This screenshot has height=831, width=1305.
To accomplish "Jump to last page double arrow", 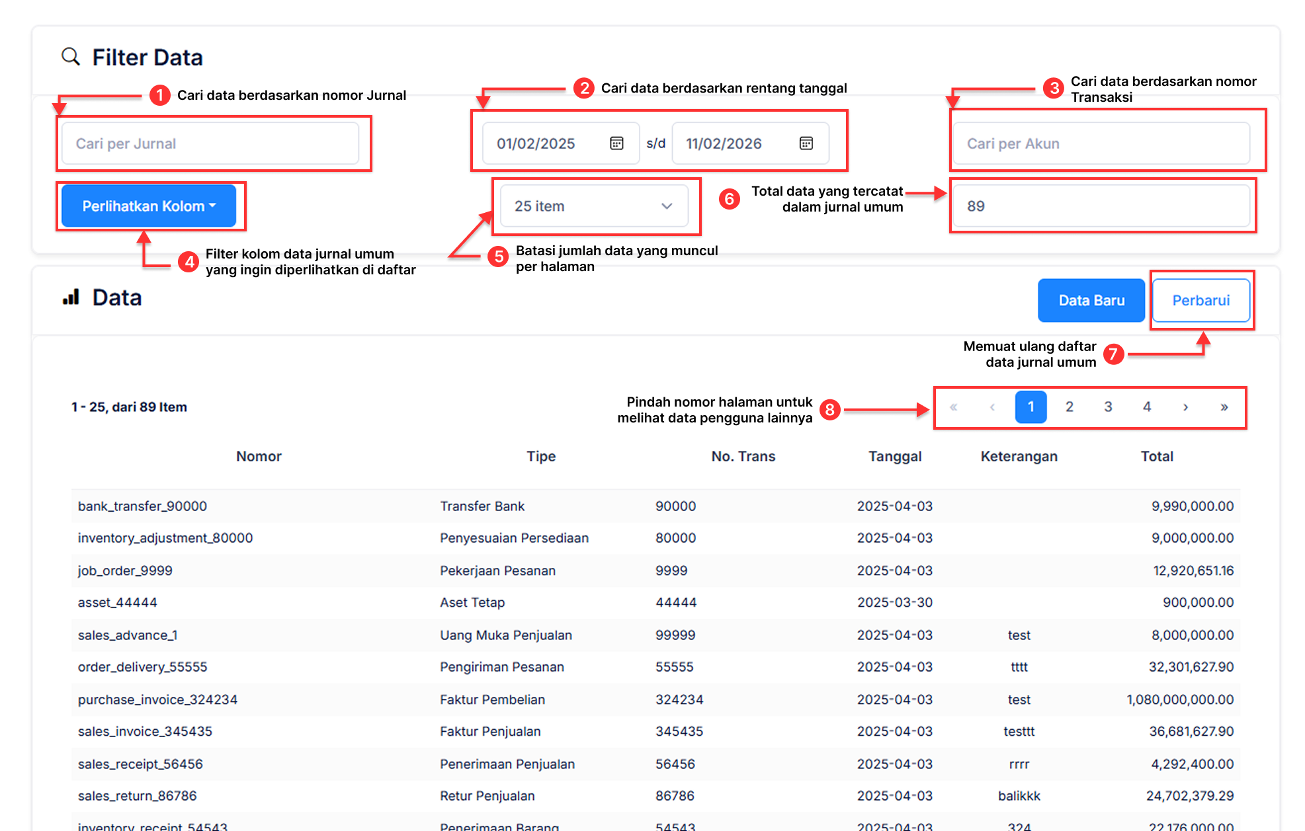I will pyautogui.click(x=1224, y=407).
